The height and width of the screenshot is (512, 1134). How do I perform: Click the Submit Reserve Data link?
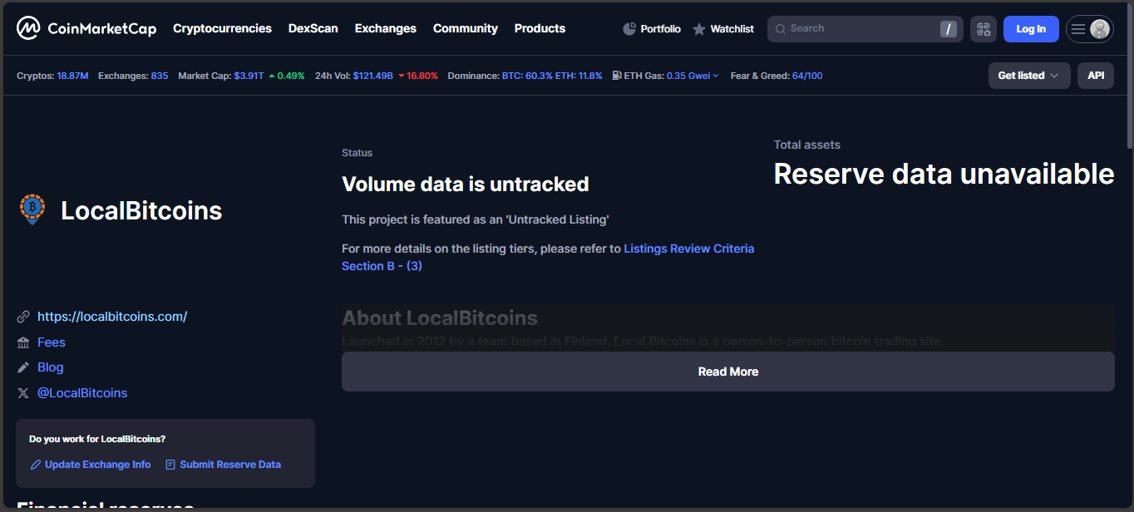point(229,465)
